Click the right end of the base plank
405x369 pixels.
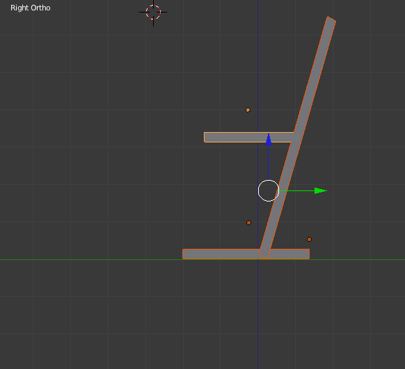(308, 254)
